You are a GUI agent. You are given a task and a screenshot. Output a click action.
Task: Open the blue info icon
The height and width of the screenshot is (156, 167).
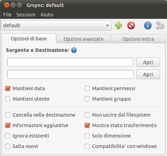(148, 25)
